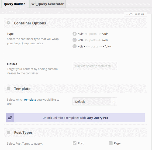Switch to the Query Builder tab
This screenshot has height=150, width=152.
14,4
